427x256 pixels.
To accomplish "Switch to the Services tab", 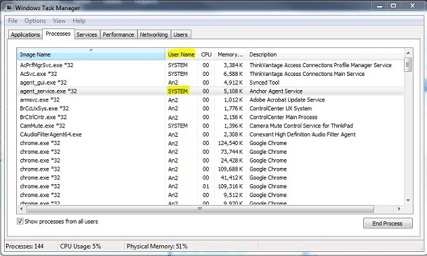I will (87, 35).
